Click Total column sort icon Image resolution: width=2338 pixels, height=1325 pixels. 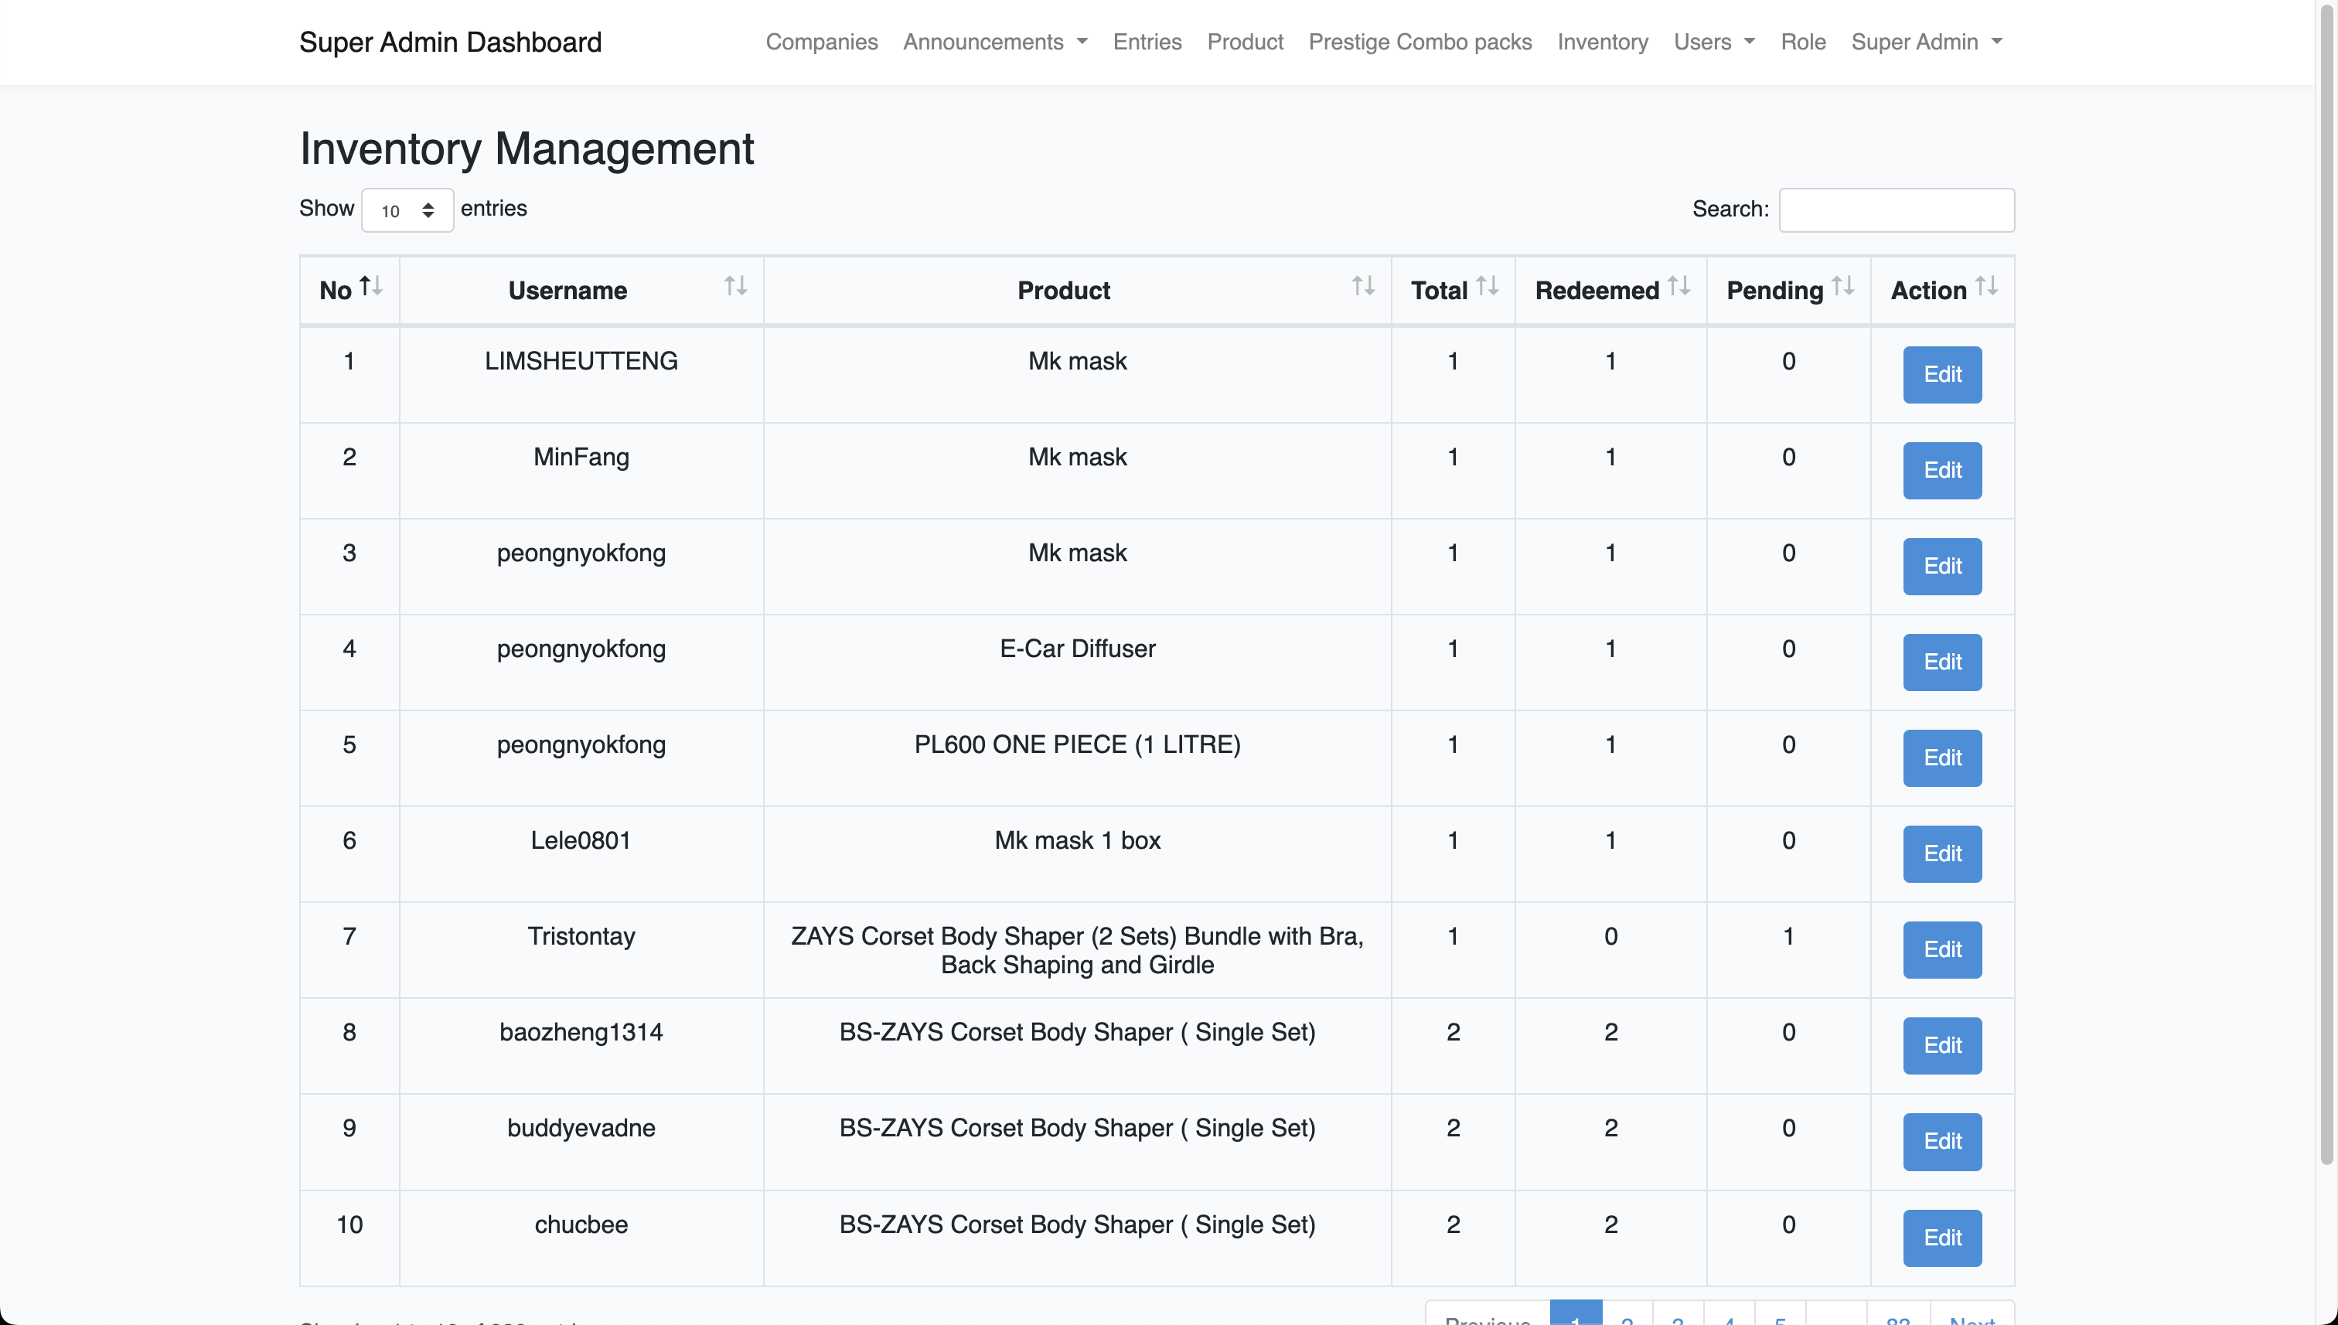coord(1487,287)
